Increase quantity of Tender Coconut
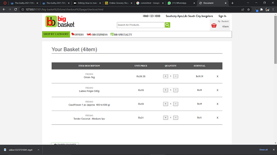277x155 pixels. tap(166, 118)
